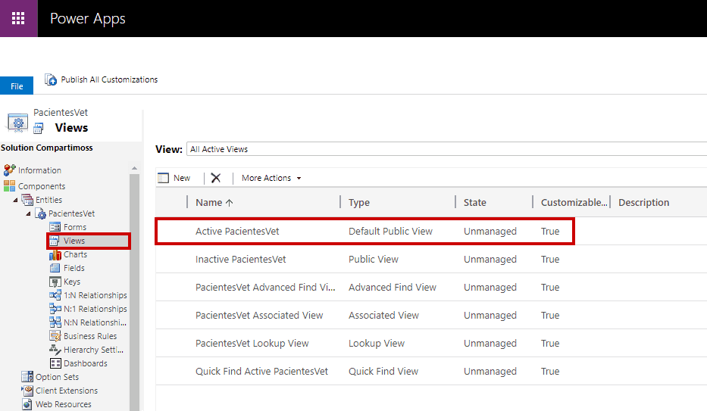
Task: Collapse the Entities tree node arrow
Action: 15,200
